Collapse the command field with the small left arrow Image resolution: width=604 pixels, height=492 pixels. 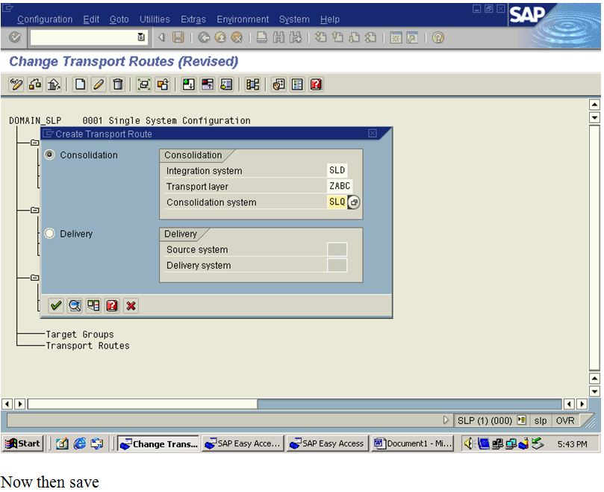tap(162, 37)
